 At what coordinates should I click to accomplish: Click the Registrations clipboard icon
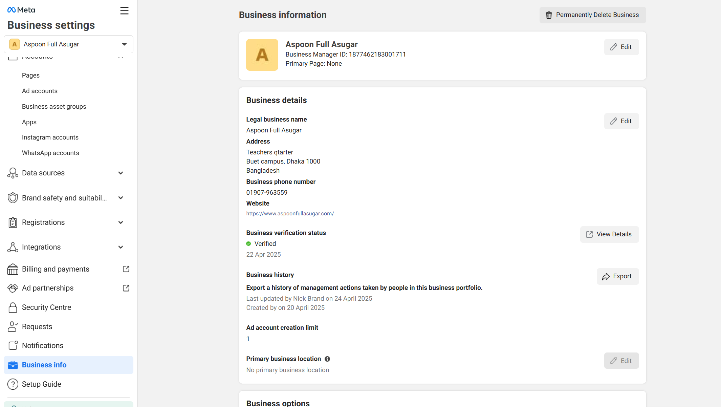pos(13,222)
